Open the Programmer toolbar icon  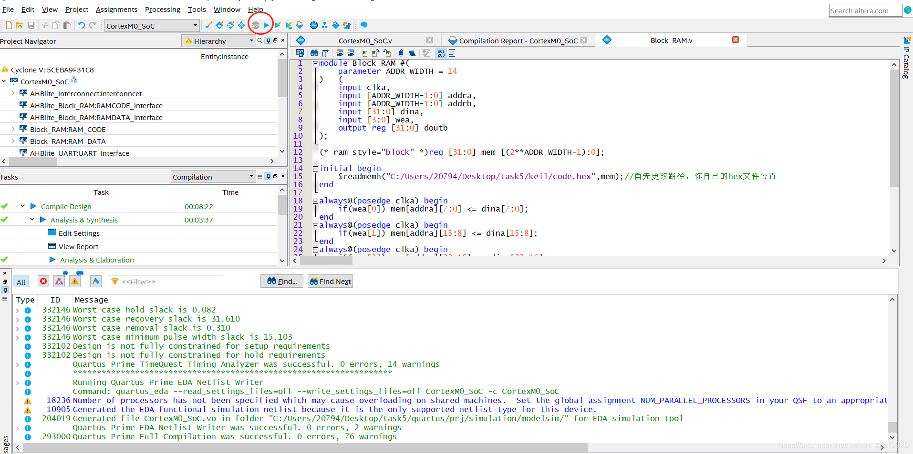(x=336, y=25)
